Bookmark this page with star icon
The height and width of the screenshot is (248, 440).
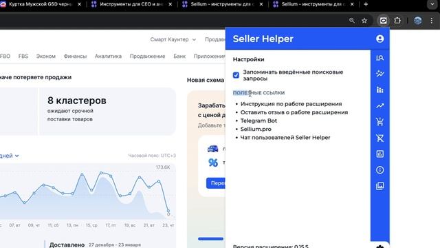364,21
